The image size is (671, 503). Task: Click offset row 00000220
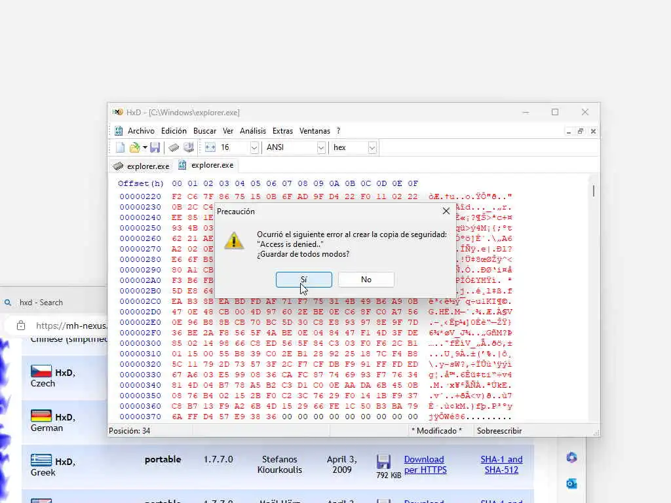[x=140, y=196]
